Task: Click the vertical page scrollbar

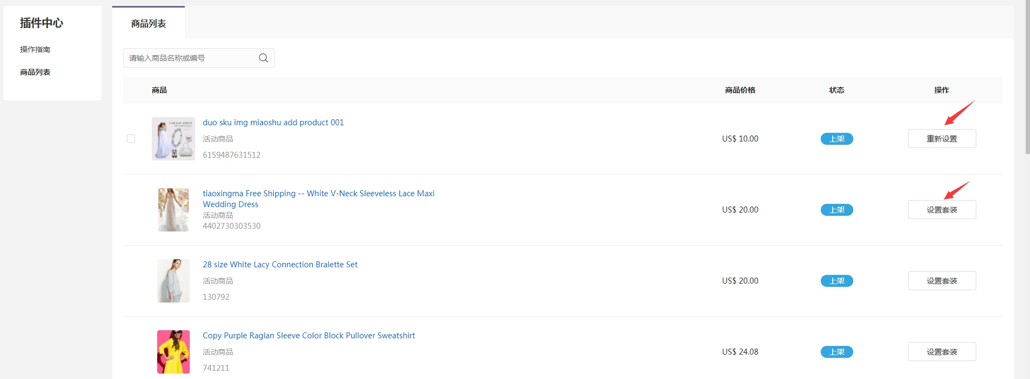Action: (1027, 76)
